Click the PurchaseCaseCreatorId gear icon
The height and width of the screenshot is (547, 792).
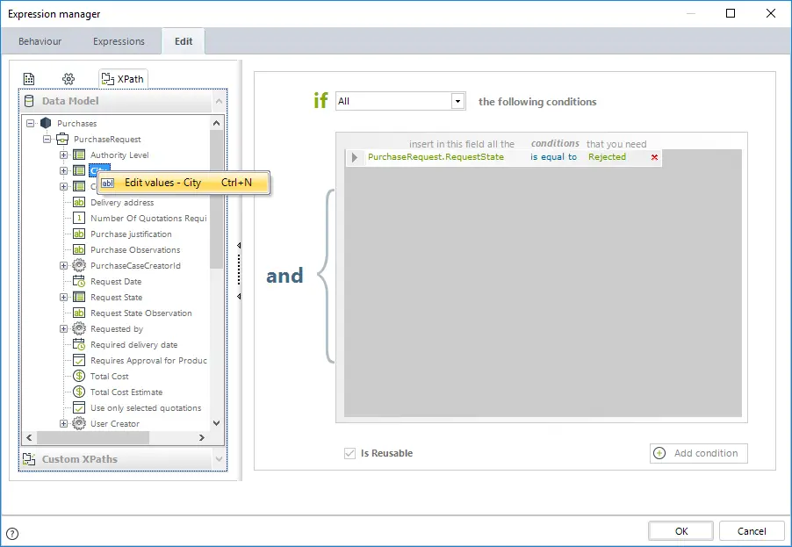click(79, 266)
